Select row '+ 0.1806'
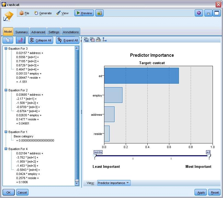Image resolution: width=223 pixels, height=198 pixels. pos(22,182)
